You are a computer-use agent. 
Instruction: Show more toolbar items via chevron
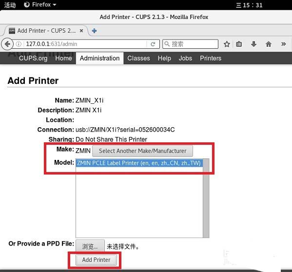283,44
